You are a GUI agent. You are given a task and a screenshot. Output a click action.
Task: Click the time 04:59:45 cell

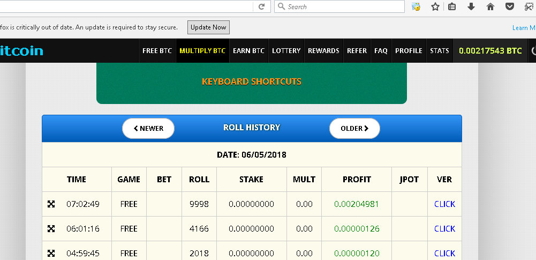[x=83, y=254]
